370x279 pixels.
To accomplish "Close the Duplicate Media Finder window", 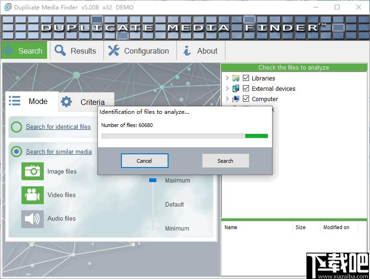I will (359, 8).
